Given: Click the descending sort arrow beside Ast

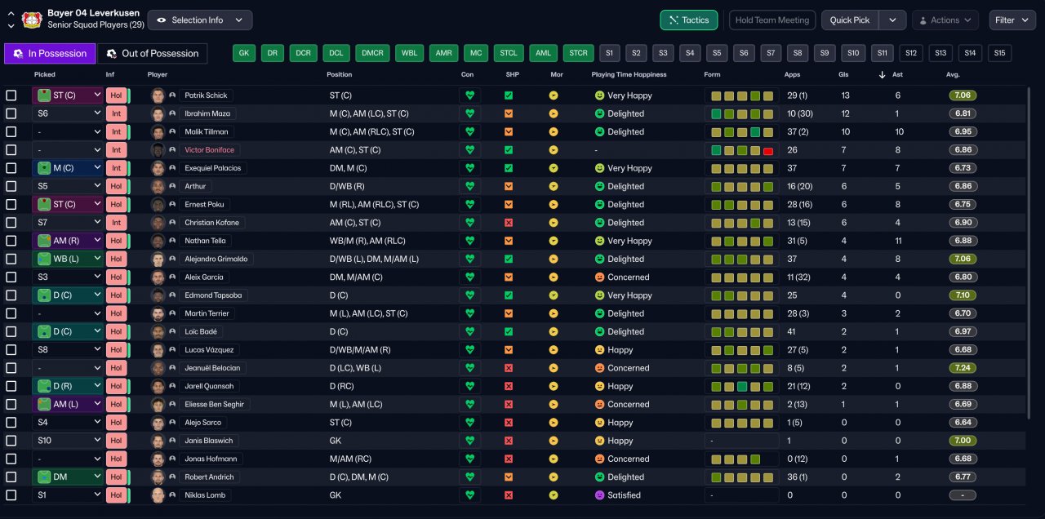Looking at the screenshot, I should click(881, 75).
